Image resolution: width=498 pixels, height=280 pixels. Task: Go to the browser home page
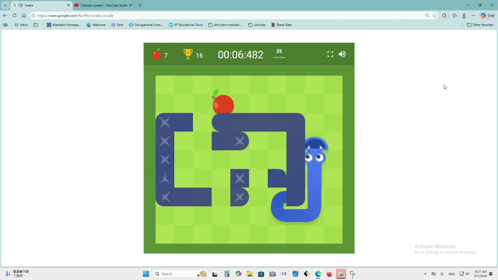coord(24,16)
